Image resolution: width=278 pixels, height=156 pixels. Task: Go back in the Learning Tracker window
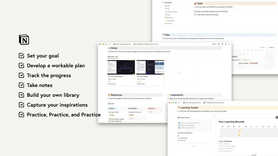click(179, 103)
